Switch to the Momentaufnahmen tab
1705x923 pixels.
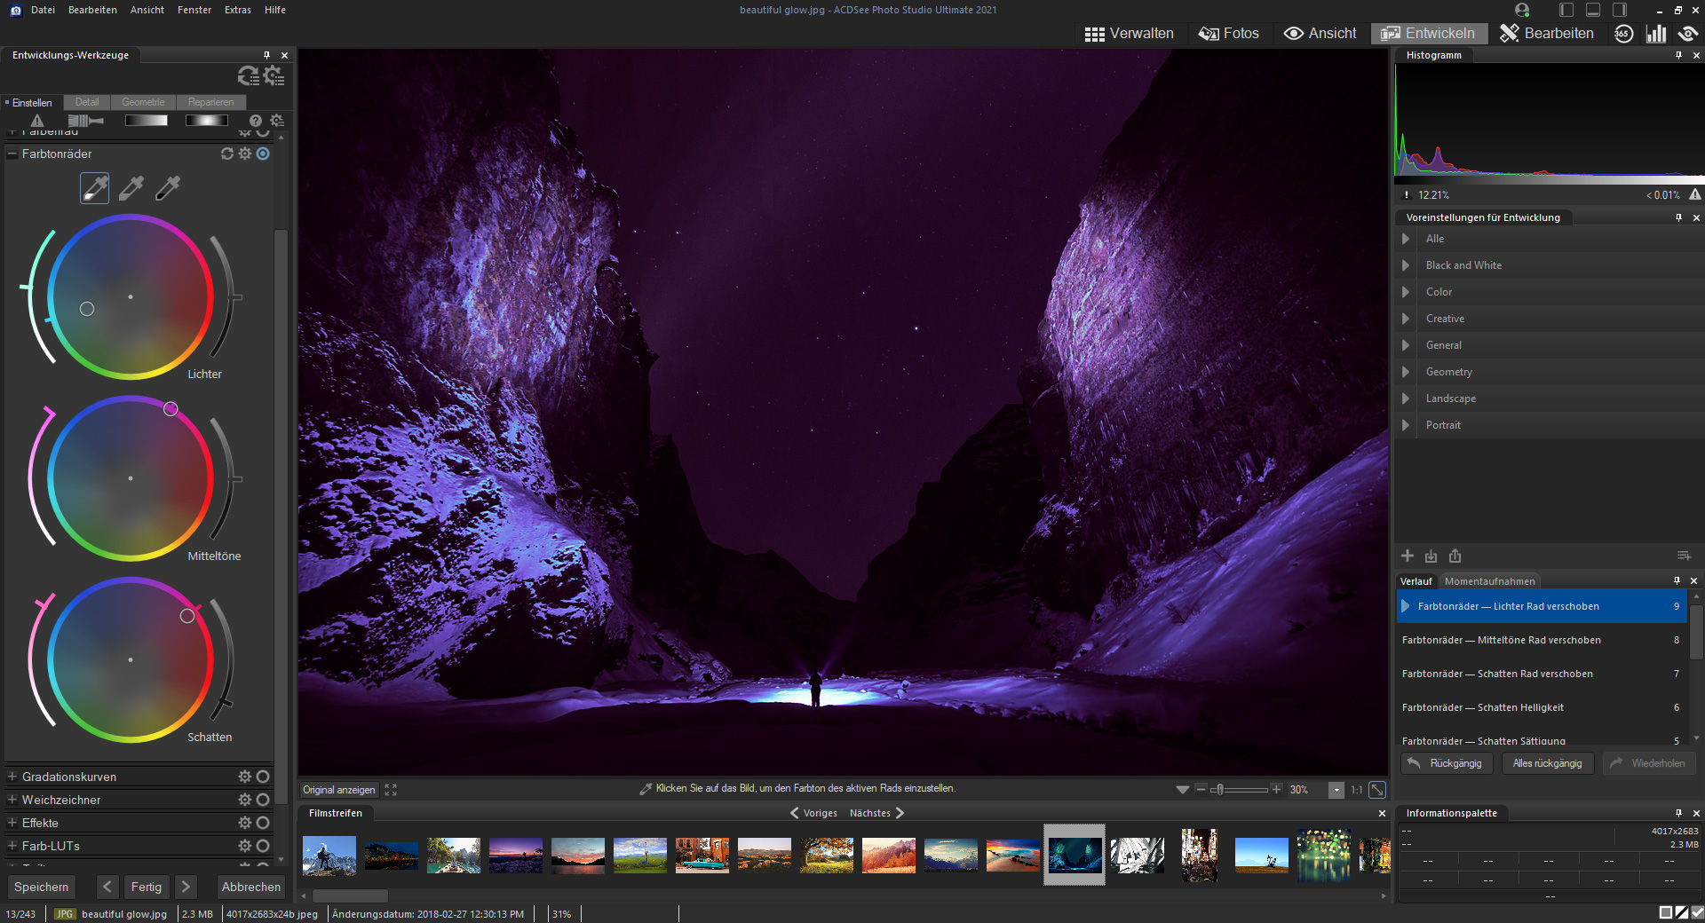[x=1489, y=581]
